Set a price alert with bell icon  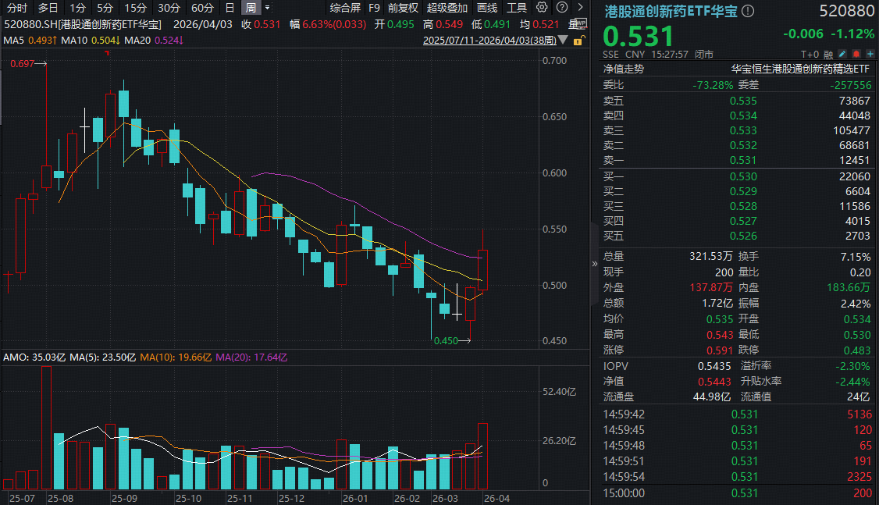(856, 55)
